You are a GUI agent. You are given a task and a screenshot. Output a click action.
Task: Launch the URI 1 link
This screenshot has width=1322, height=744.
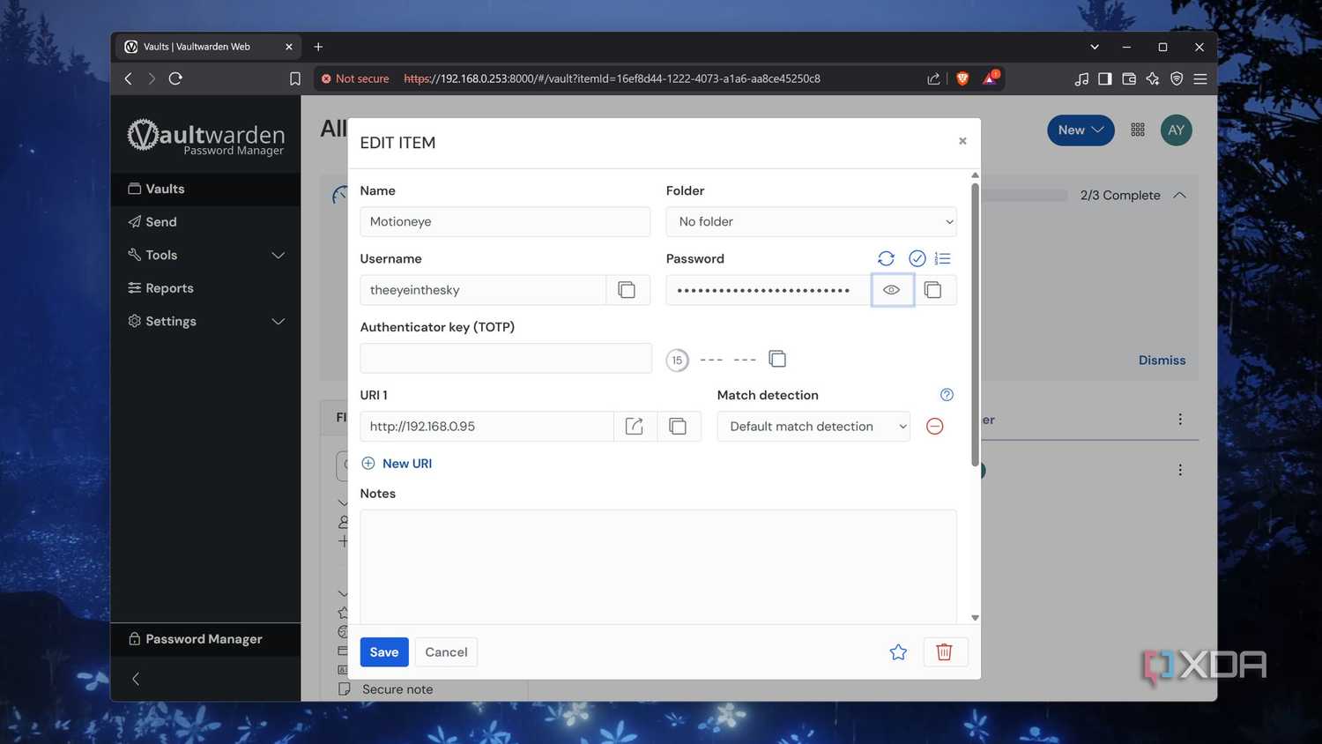point(635,427)
